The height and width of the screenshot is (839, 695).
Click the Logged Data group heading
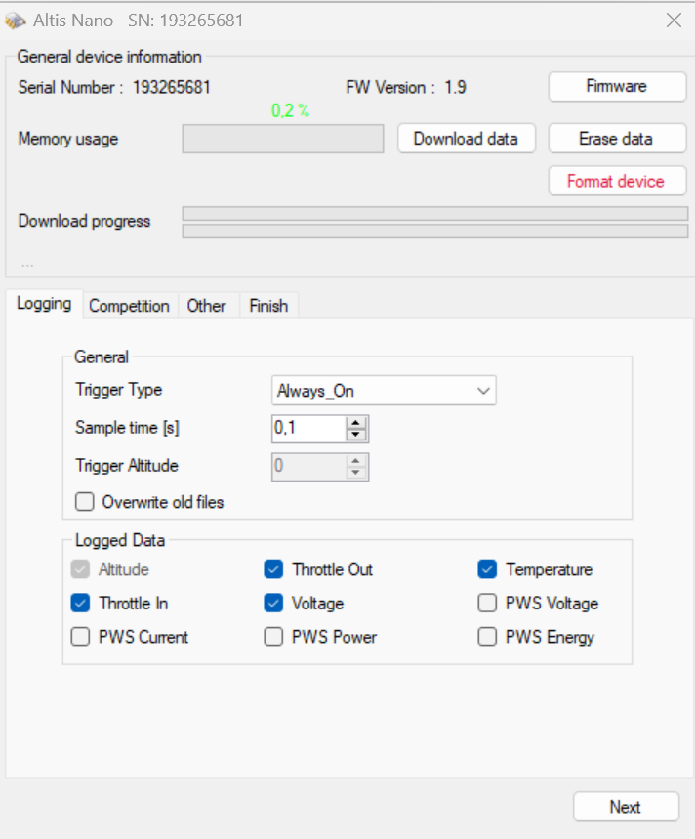[x=120, y=540]
